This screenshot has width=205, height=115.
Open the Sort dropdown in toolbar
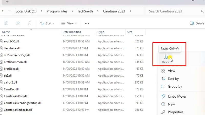(47, 23)
